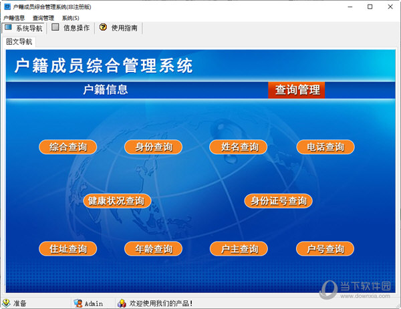Close the application window
The image size is (401, 309).
click(390, 7)
